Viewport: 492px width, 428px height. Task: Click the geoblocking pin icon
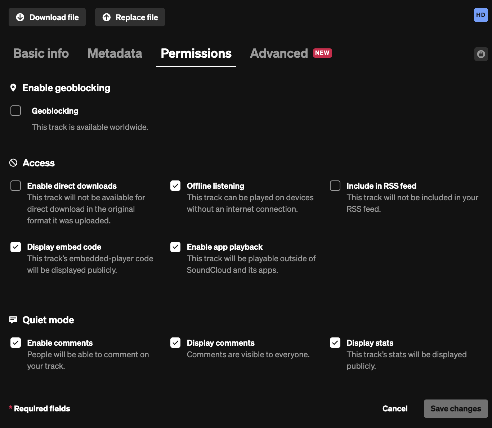[x=13, y=88]
